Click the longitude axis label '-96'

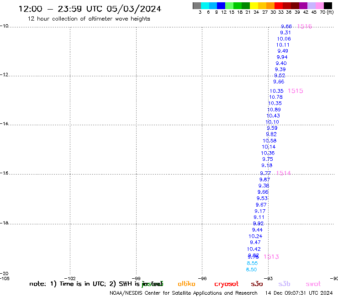[x=202, y=278]
